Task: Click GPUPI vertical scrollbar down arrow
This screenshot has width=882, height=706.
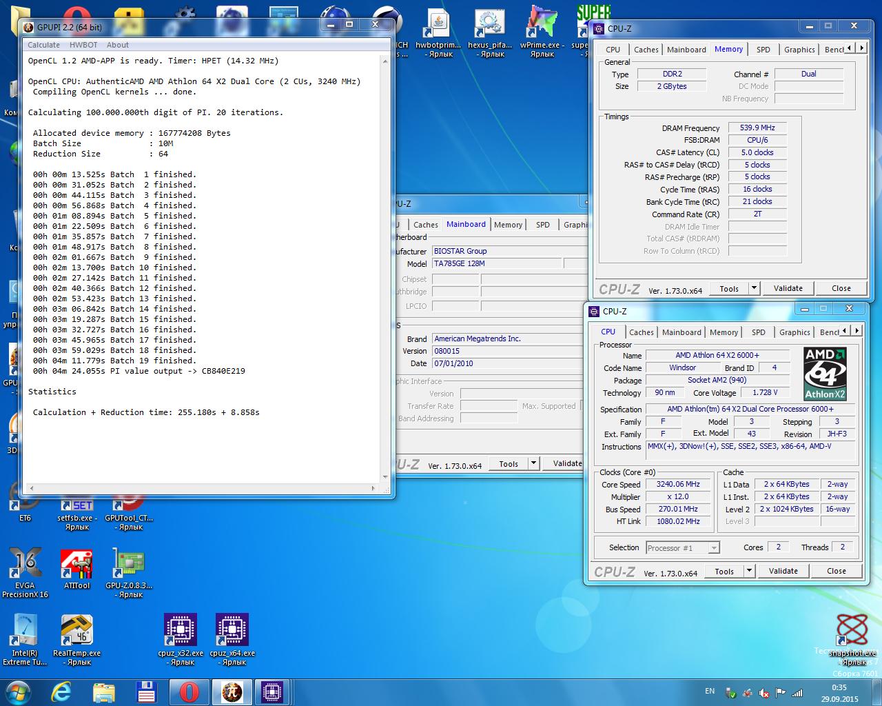Action: point(385,476)
